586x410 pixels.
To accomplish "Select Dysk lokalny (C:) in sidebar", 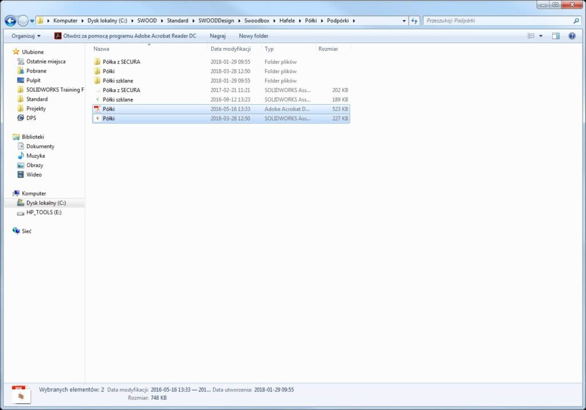I will pos(46,203).
